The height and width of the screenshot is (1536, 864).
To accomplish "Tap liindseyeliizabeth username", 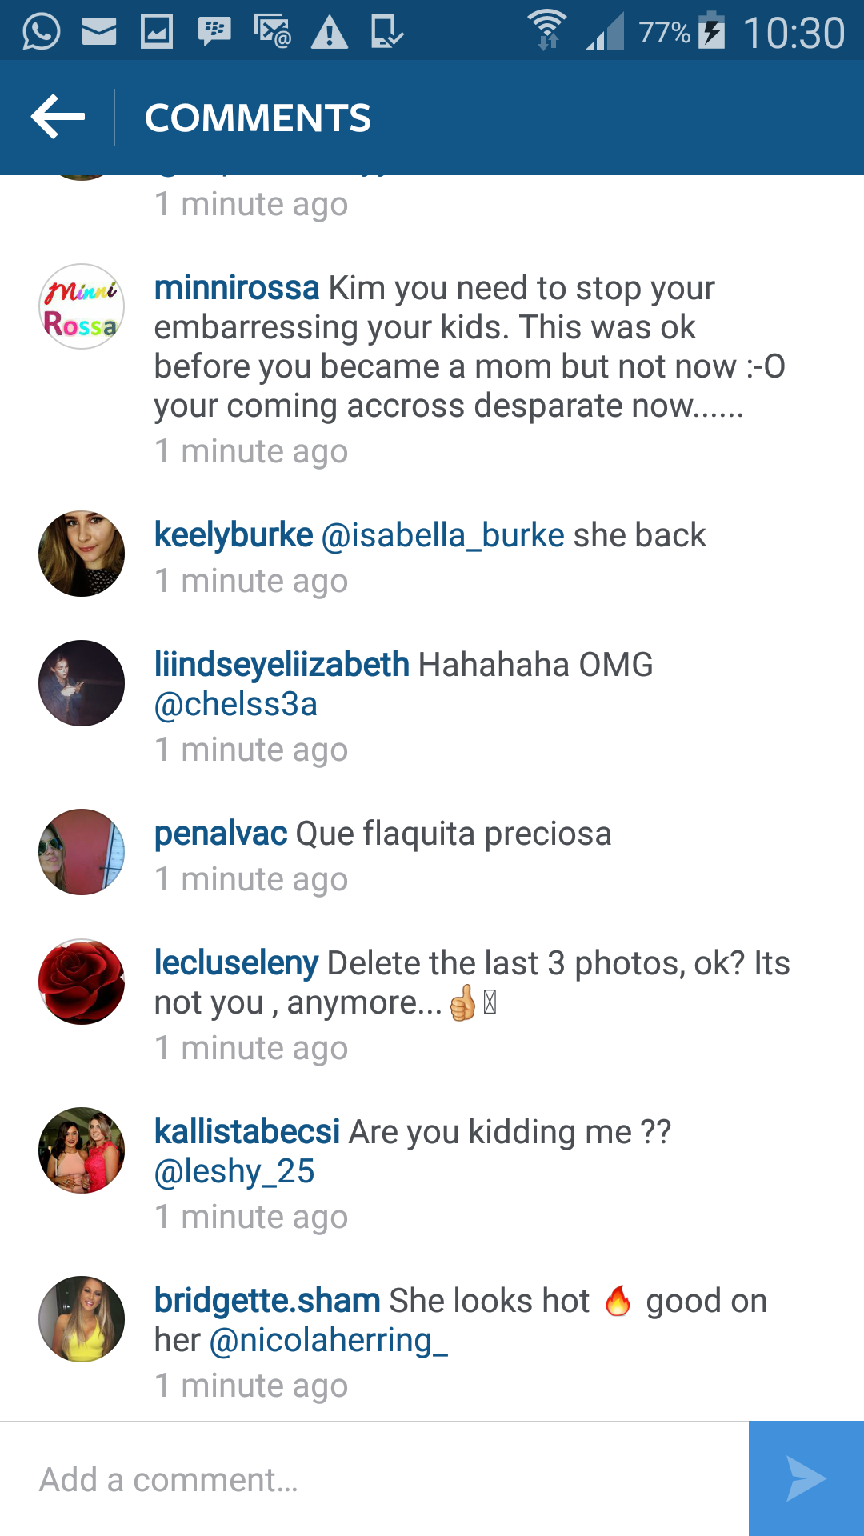I will (282, 665).
